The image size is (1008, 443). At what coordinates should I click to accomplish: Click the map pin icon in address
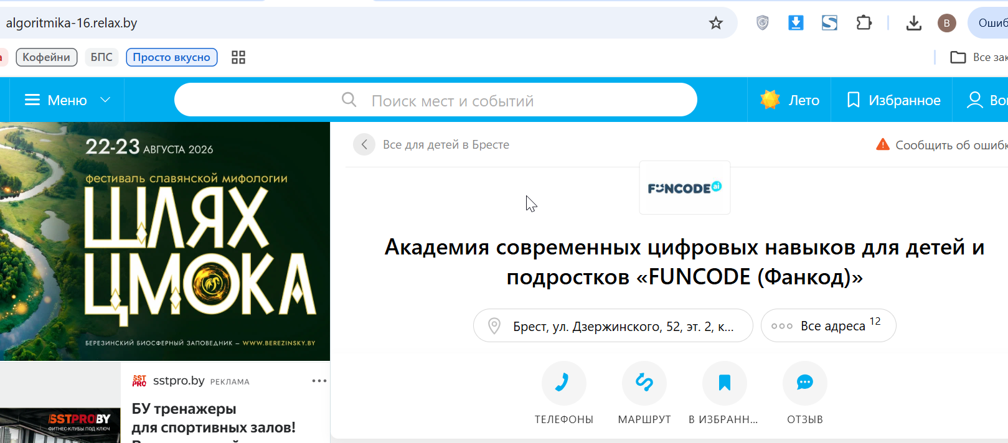tap(494, 326)
